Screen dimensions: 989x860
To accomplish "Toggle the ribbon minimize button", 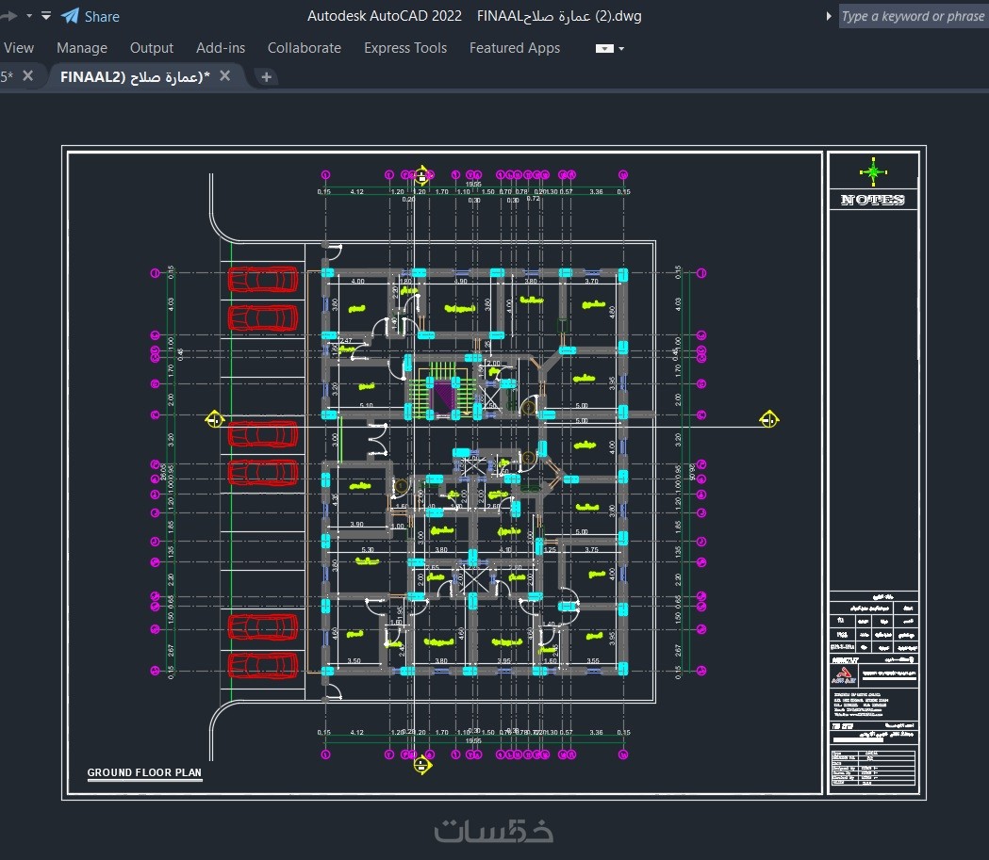I will click(x=604, y=49).
